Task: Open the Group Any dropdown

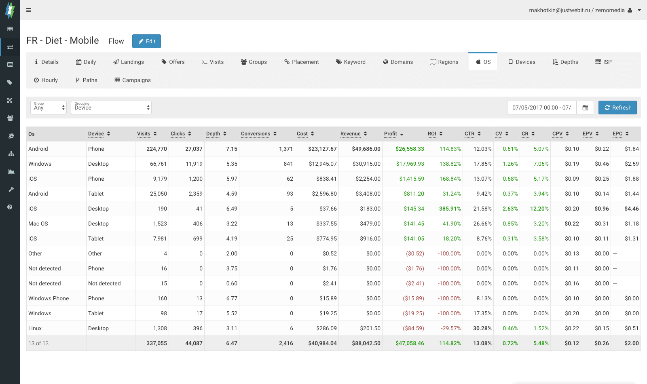Action: coord(49,108)
